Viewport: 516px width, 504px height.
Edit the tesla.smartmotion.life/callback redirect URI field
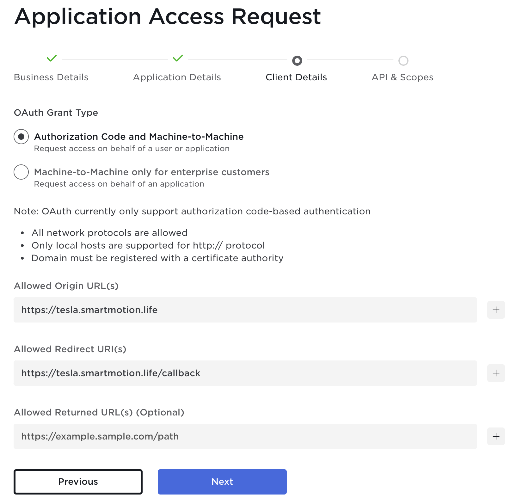pos(245,373)
